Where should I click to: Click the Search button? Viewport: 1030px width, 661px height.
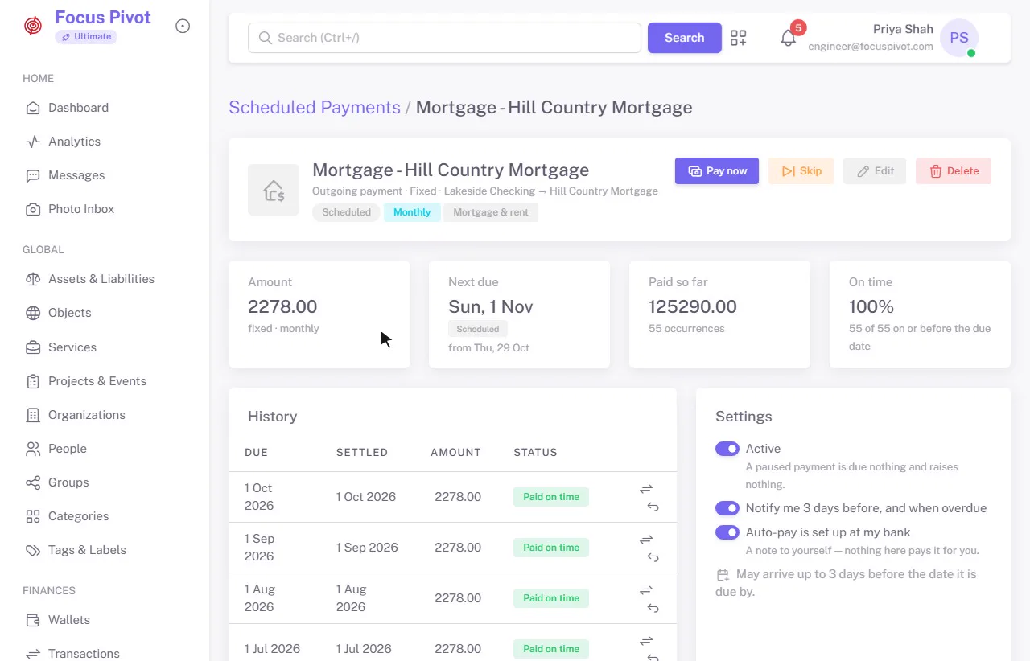coord(685,38)
